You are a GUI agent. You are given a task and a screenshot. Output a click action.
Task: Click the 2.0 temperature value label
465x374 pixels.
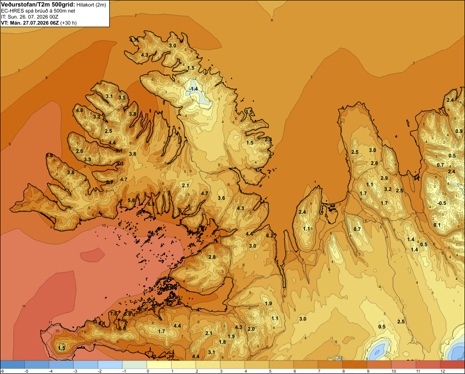(251, 329)
